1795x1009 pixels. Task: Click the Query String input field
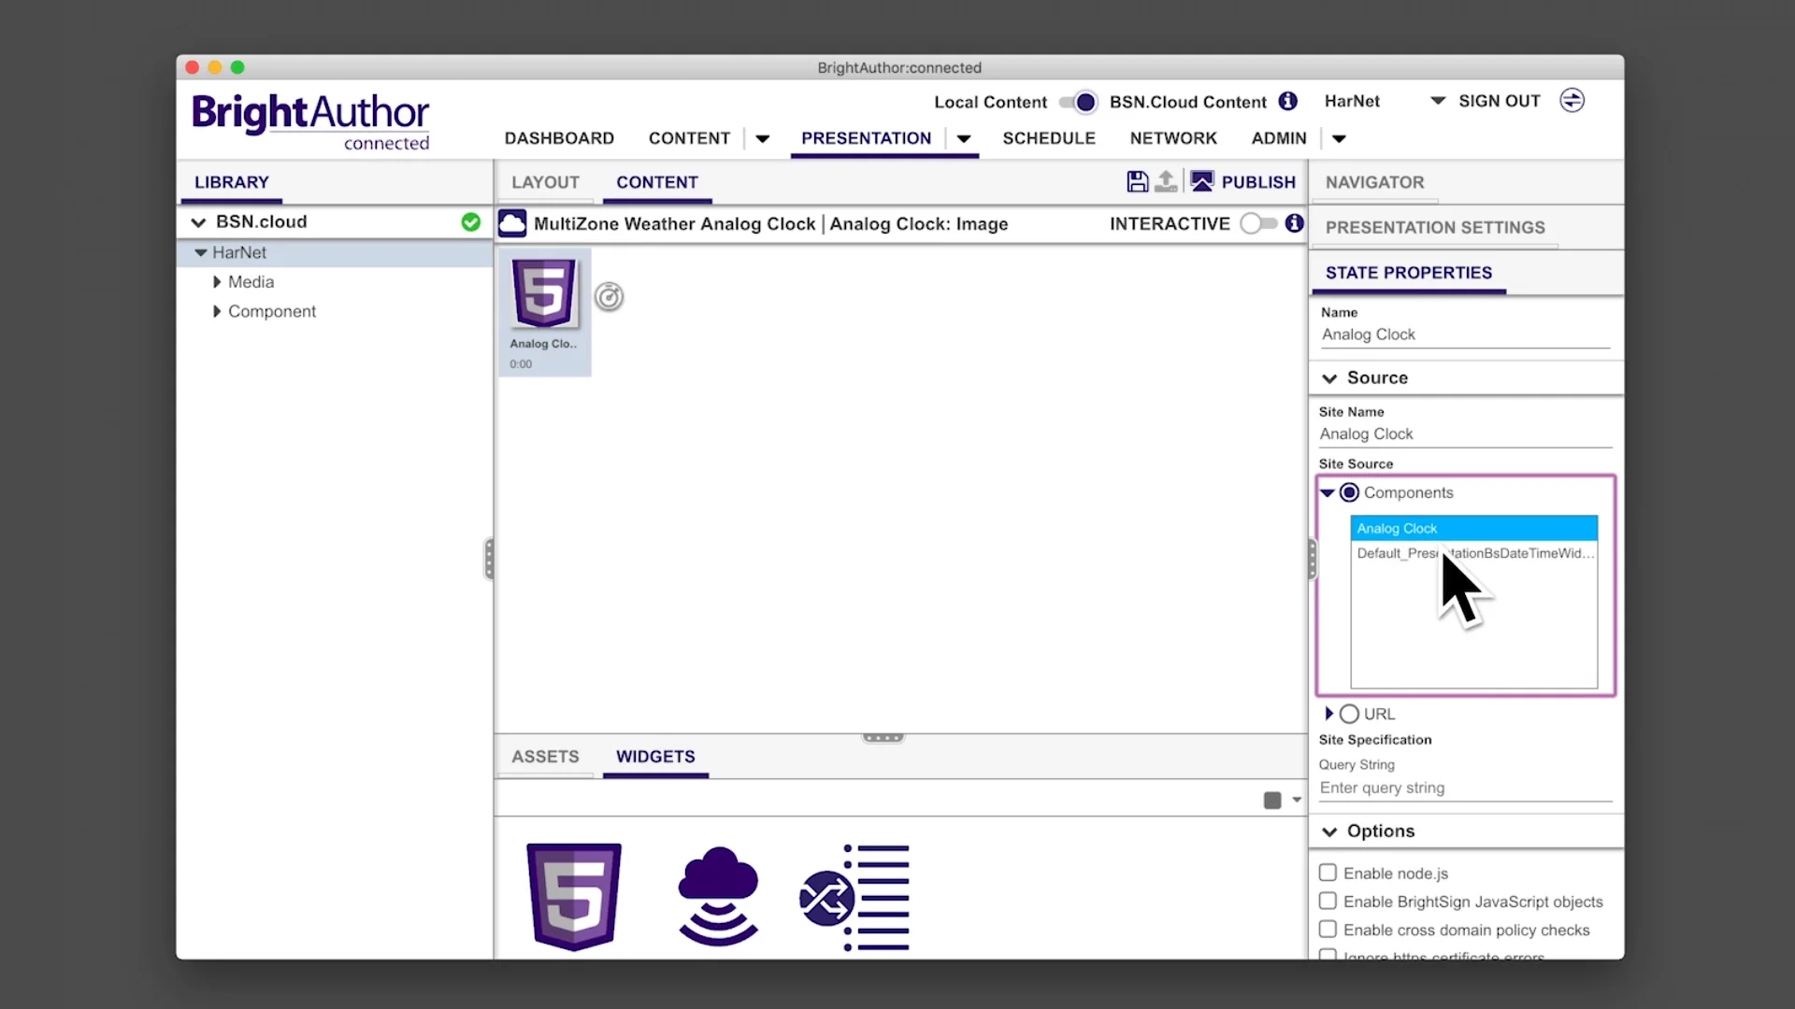coord(1465,788)
